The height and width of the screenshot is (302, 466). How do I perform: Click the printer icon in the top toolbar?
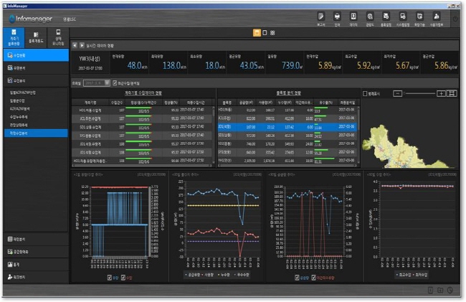point(337,16)
